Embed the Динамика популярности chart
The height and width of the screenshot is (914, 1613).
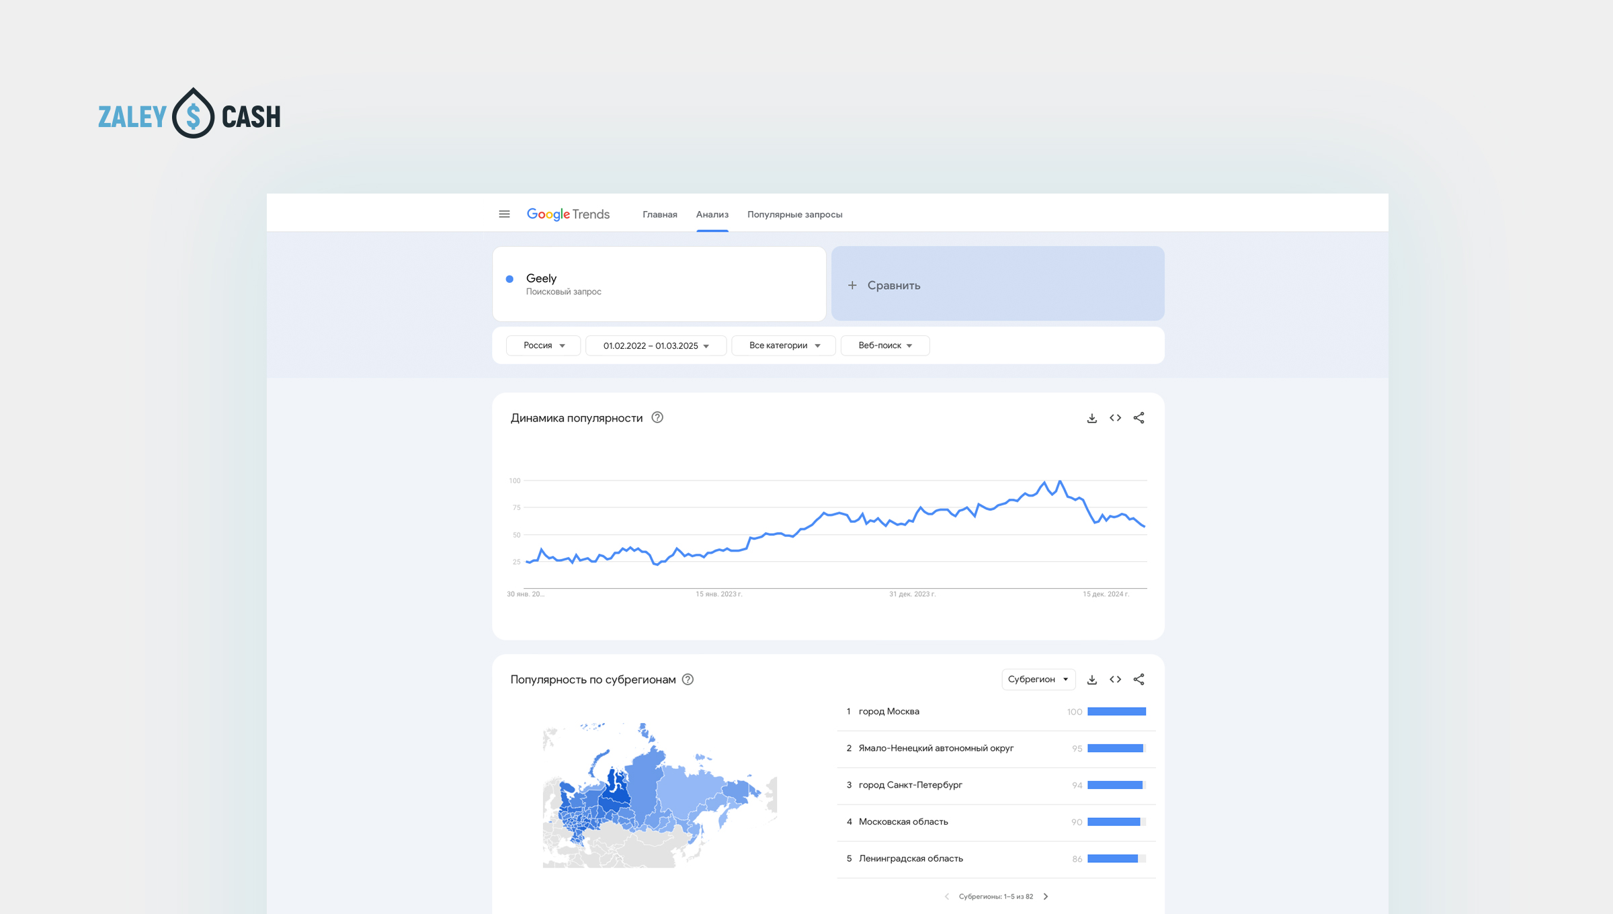[1116, 418]
